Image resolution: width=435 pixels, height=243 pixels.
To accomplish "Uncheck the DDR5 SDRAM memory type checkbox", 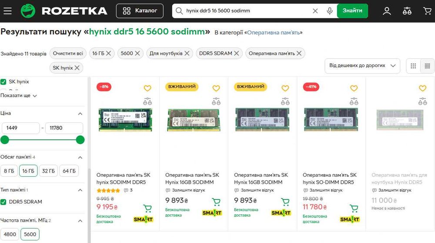I will click(x=3, y=202).
